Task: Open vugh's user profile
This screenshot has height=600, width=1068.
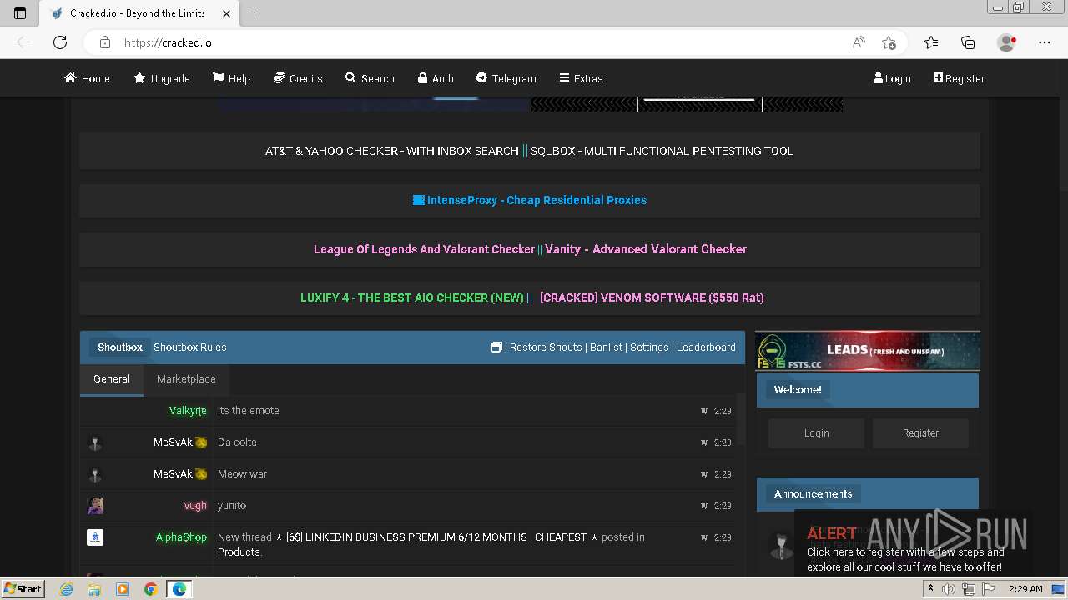Action: [x=195, y=506]
